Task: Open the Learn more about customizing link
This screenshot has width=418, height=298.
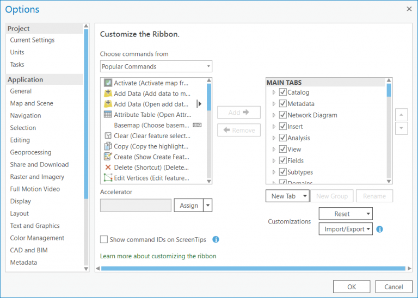Action: click(158, 256)
